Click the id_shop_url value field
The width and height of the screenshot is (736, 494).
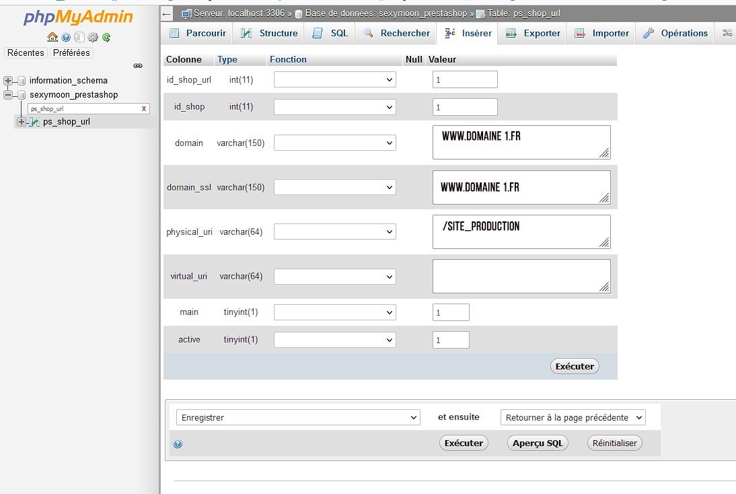point(465,79)
